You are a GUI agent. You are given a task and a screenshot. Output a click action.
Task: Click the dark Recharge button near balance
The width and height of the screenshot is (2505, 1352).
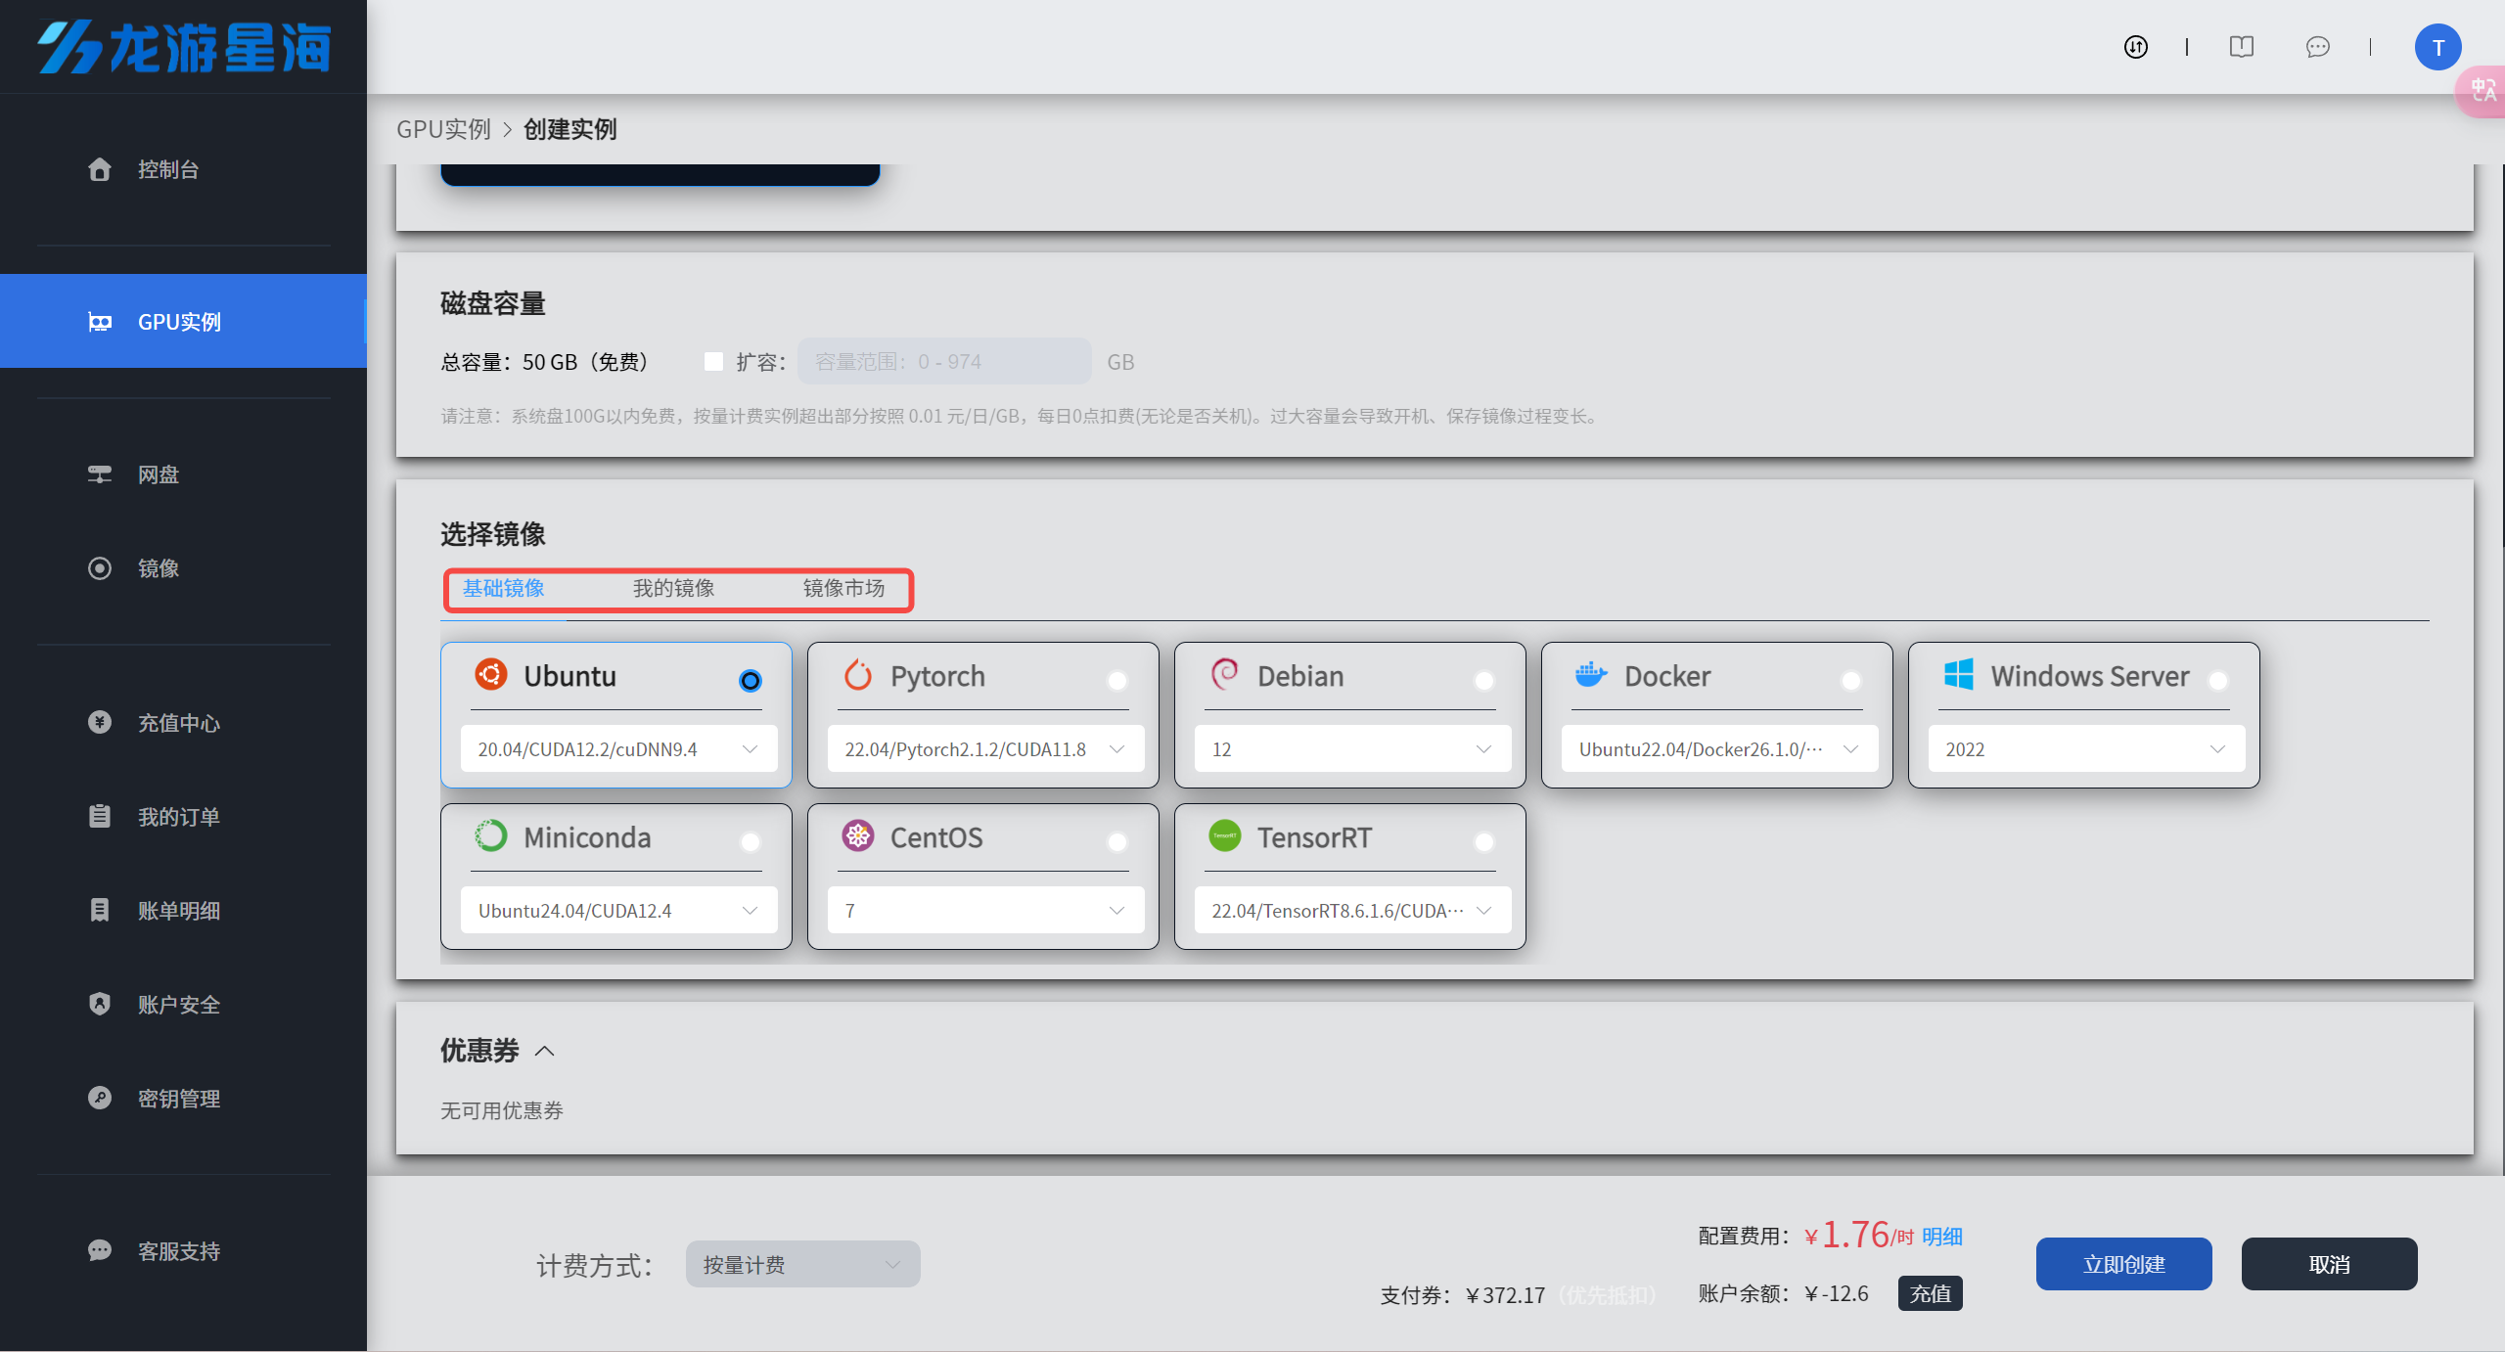pos(1930,1293)
